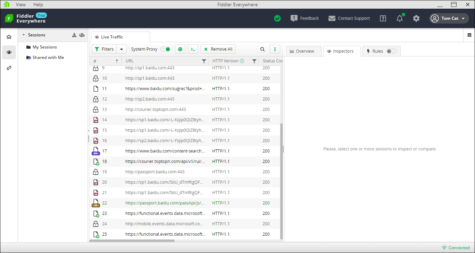Switch to the Overview tab
The width and height of the screenshot is (475, 253).
click(302, 51)
